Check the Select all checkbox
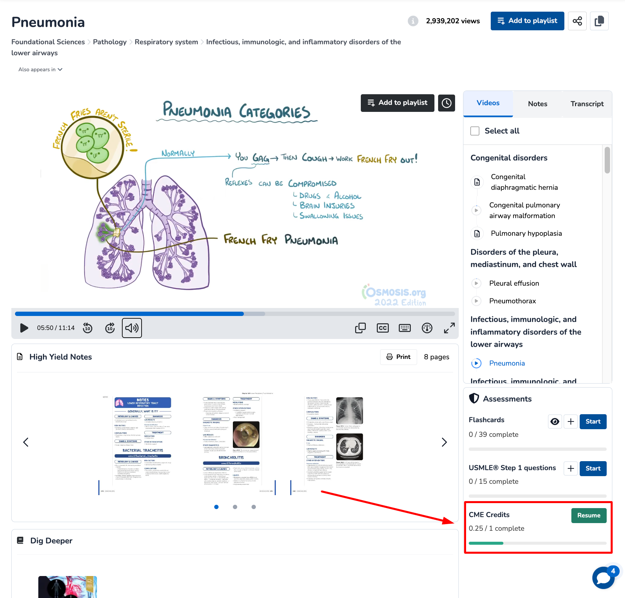625x598 pixels. click(475, 131)
